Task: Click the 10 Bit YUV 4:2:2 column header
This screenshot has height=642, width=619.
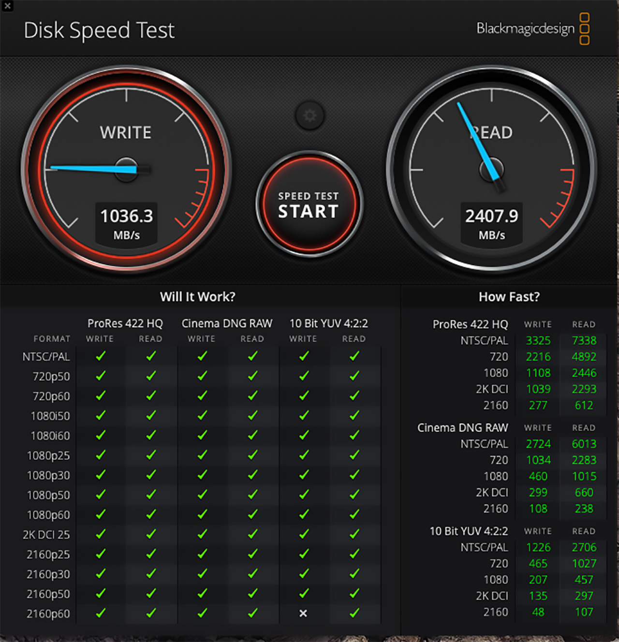Action: pos(328,323)
